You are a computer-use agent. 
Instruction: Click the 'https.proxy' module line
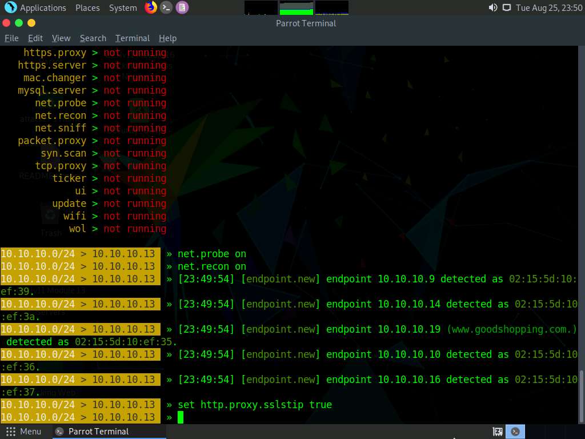(x=95, y=53)
